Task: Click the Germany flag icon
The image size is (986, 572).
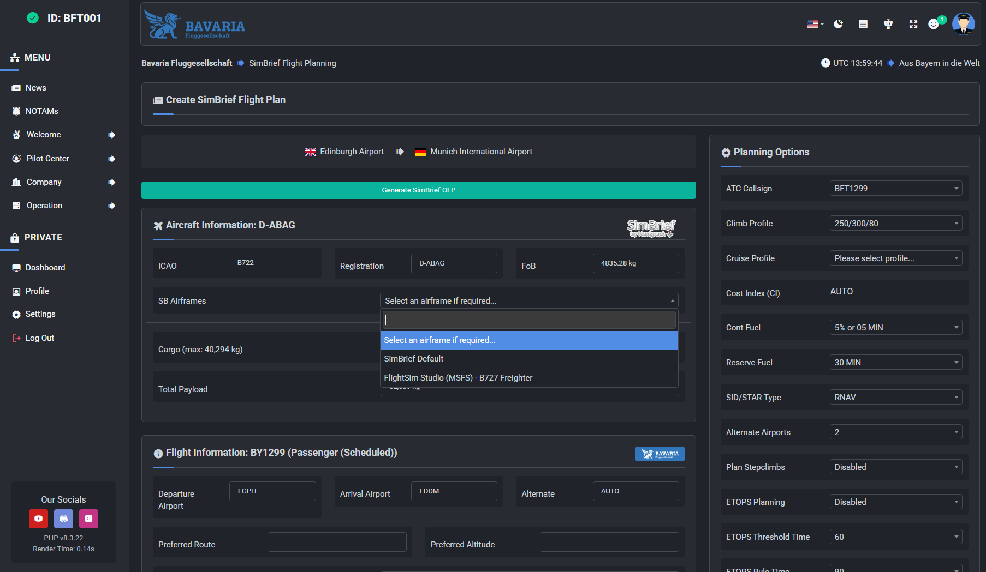Action: [421, 152]
